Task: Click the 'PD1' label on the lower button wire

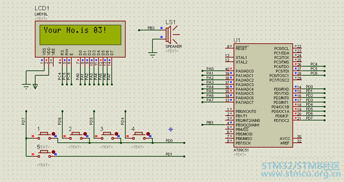Action: coord(169,154)
